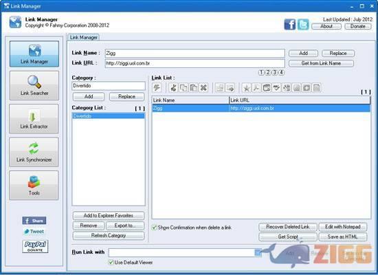Toggle the Use Default Viewer checkbox
The width and height of the screenshot is (378, 275).
(x=111, y=262)
